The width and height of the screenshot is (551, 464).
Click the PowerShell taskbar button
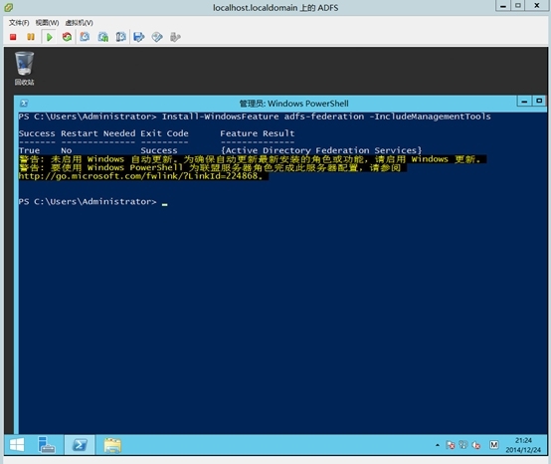pyautogui.click(x=80, y=445)
